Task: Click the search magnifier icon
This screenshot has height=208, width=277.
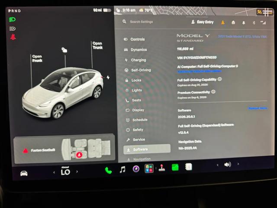Action: 124,22
